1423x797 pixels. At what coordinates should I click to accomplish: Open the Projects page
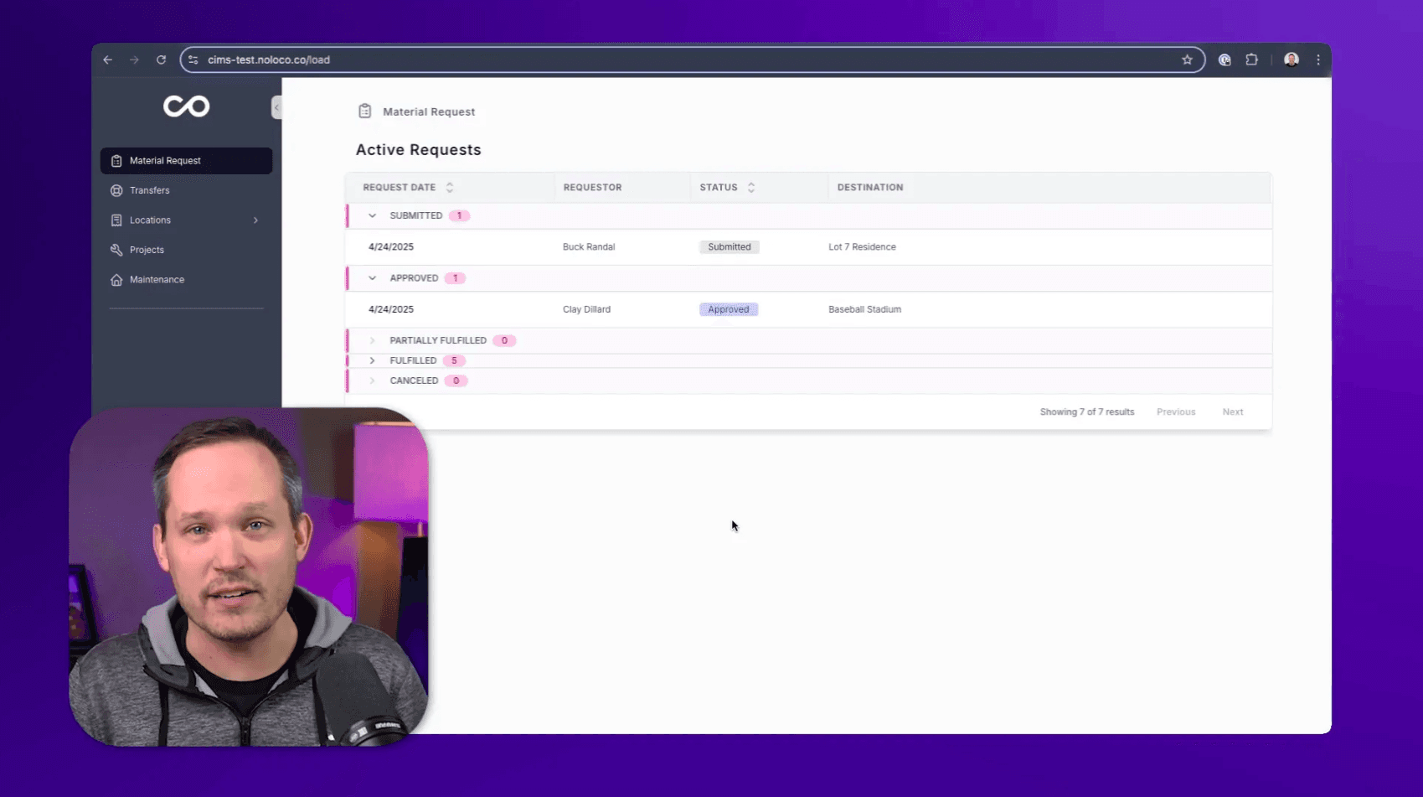pos(186,250)
